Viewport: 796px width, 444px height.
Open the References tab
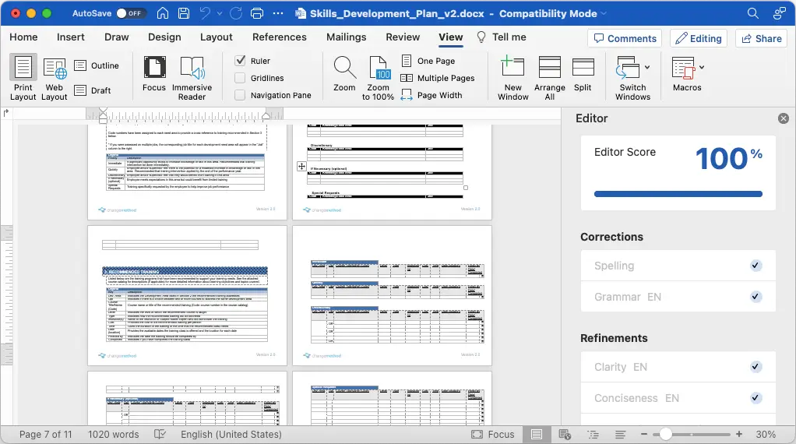coord(279,37)
